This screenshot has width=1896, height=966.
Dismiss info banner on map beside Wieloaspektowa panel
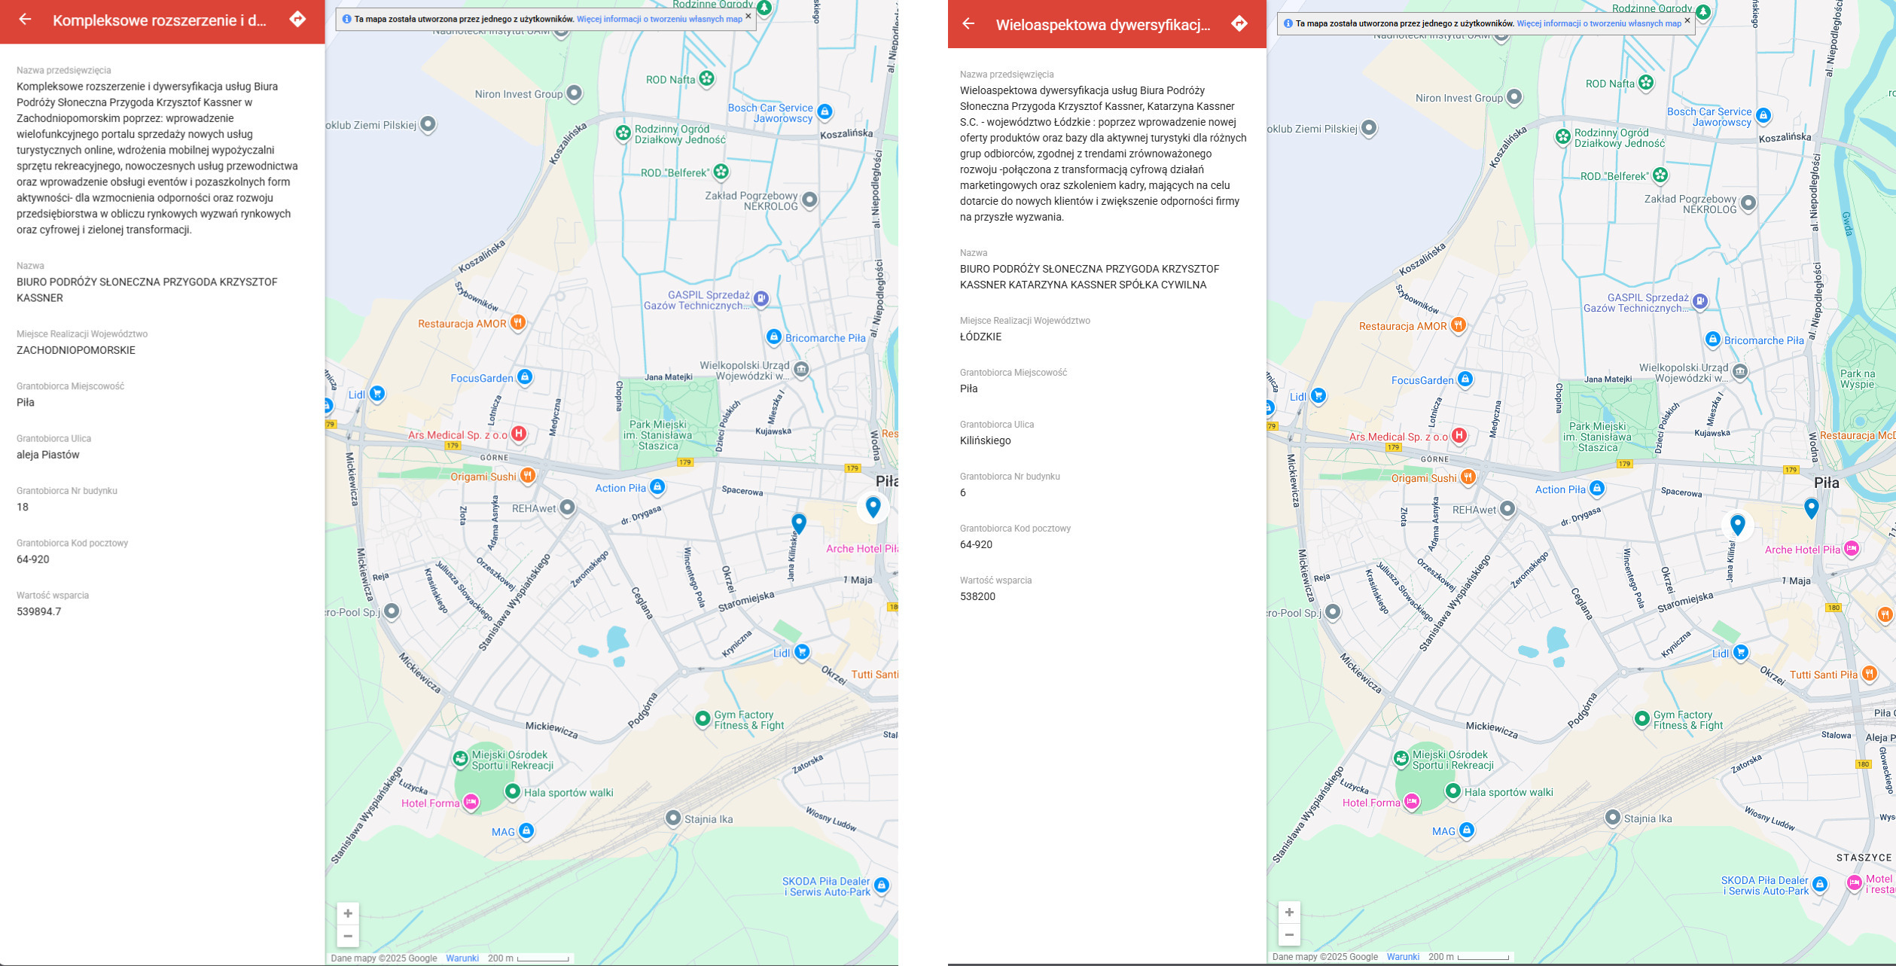point(1687,20)
